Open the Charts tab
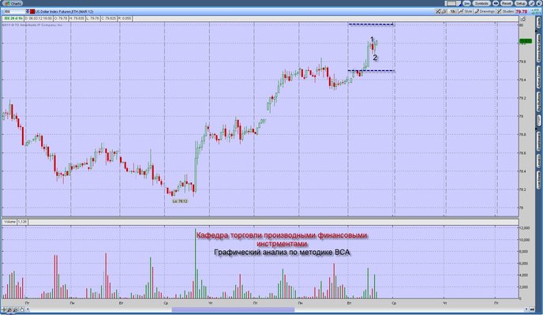 (x=13, y=3)
